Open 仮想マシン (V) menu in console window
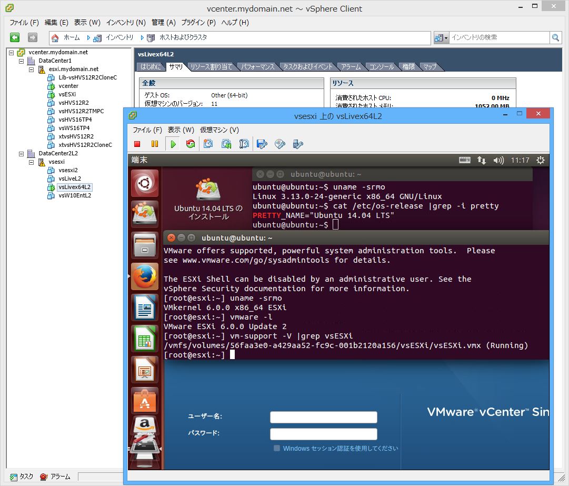The width and height of the screenshot is (569, 486). (219, 130)
